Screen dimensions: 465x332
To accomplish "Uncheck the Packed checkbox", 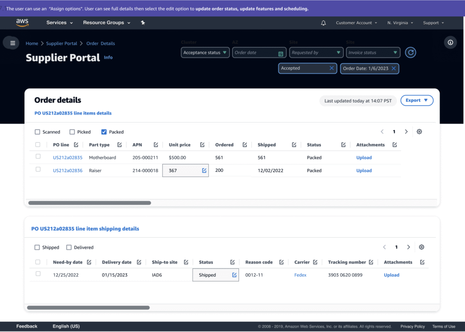I will pyautogui.click(x=104, y=132).
